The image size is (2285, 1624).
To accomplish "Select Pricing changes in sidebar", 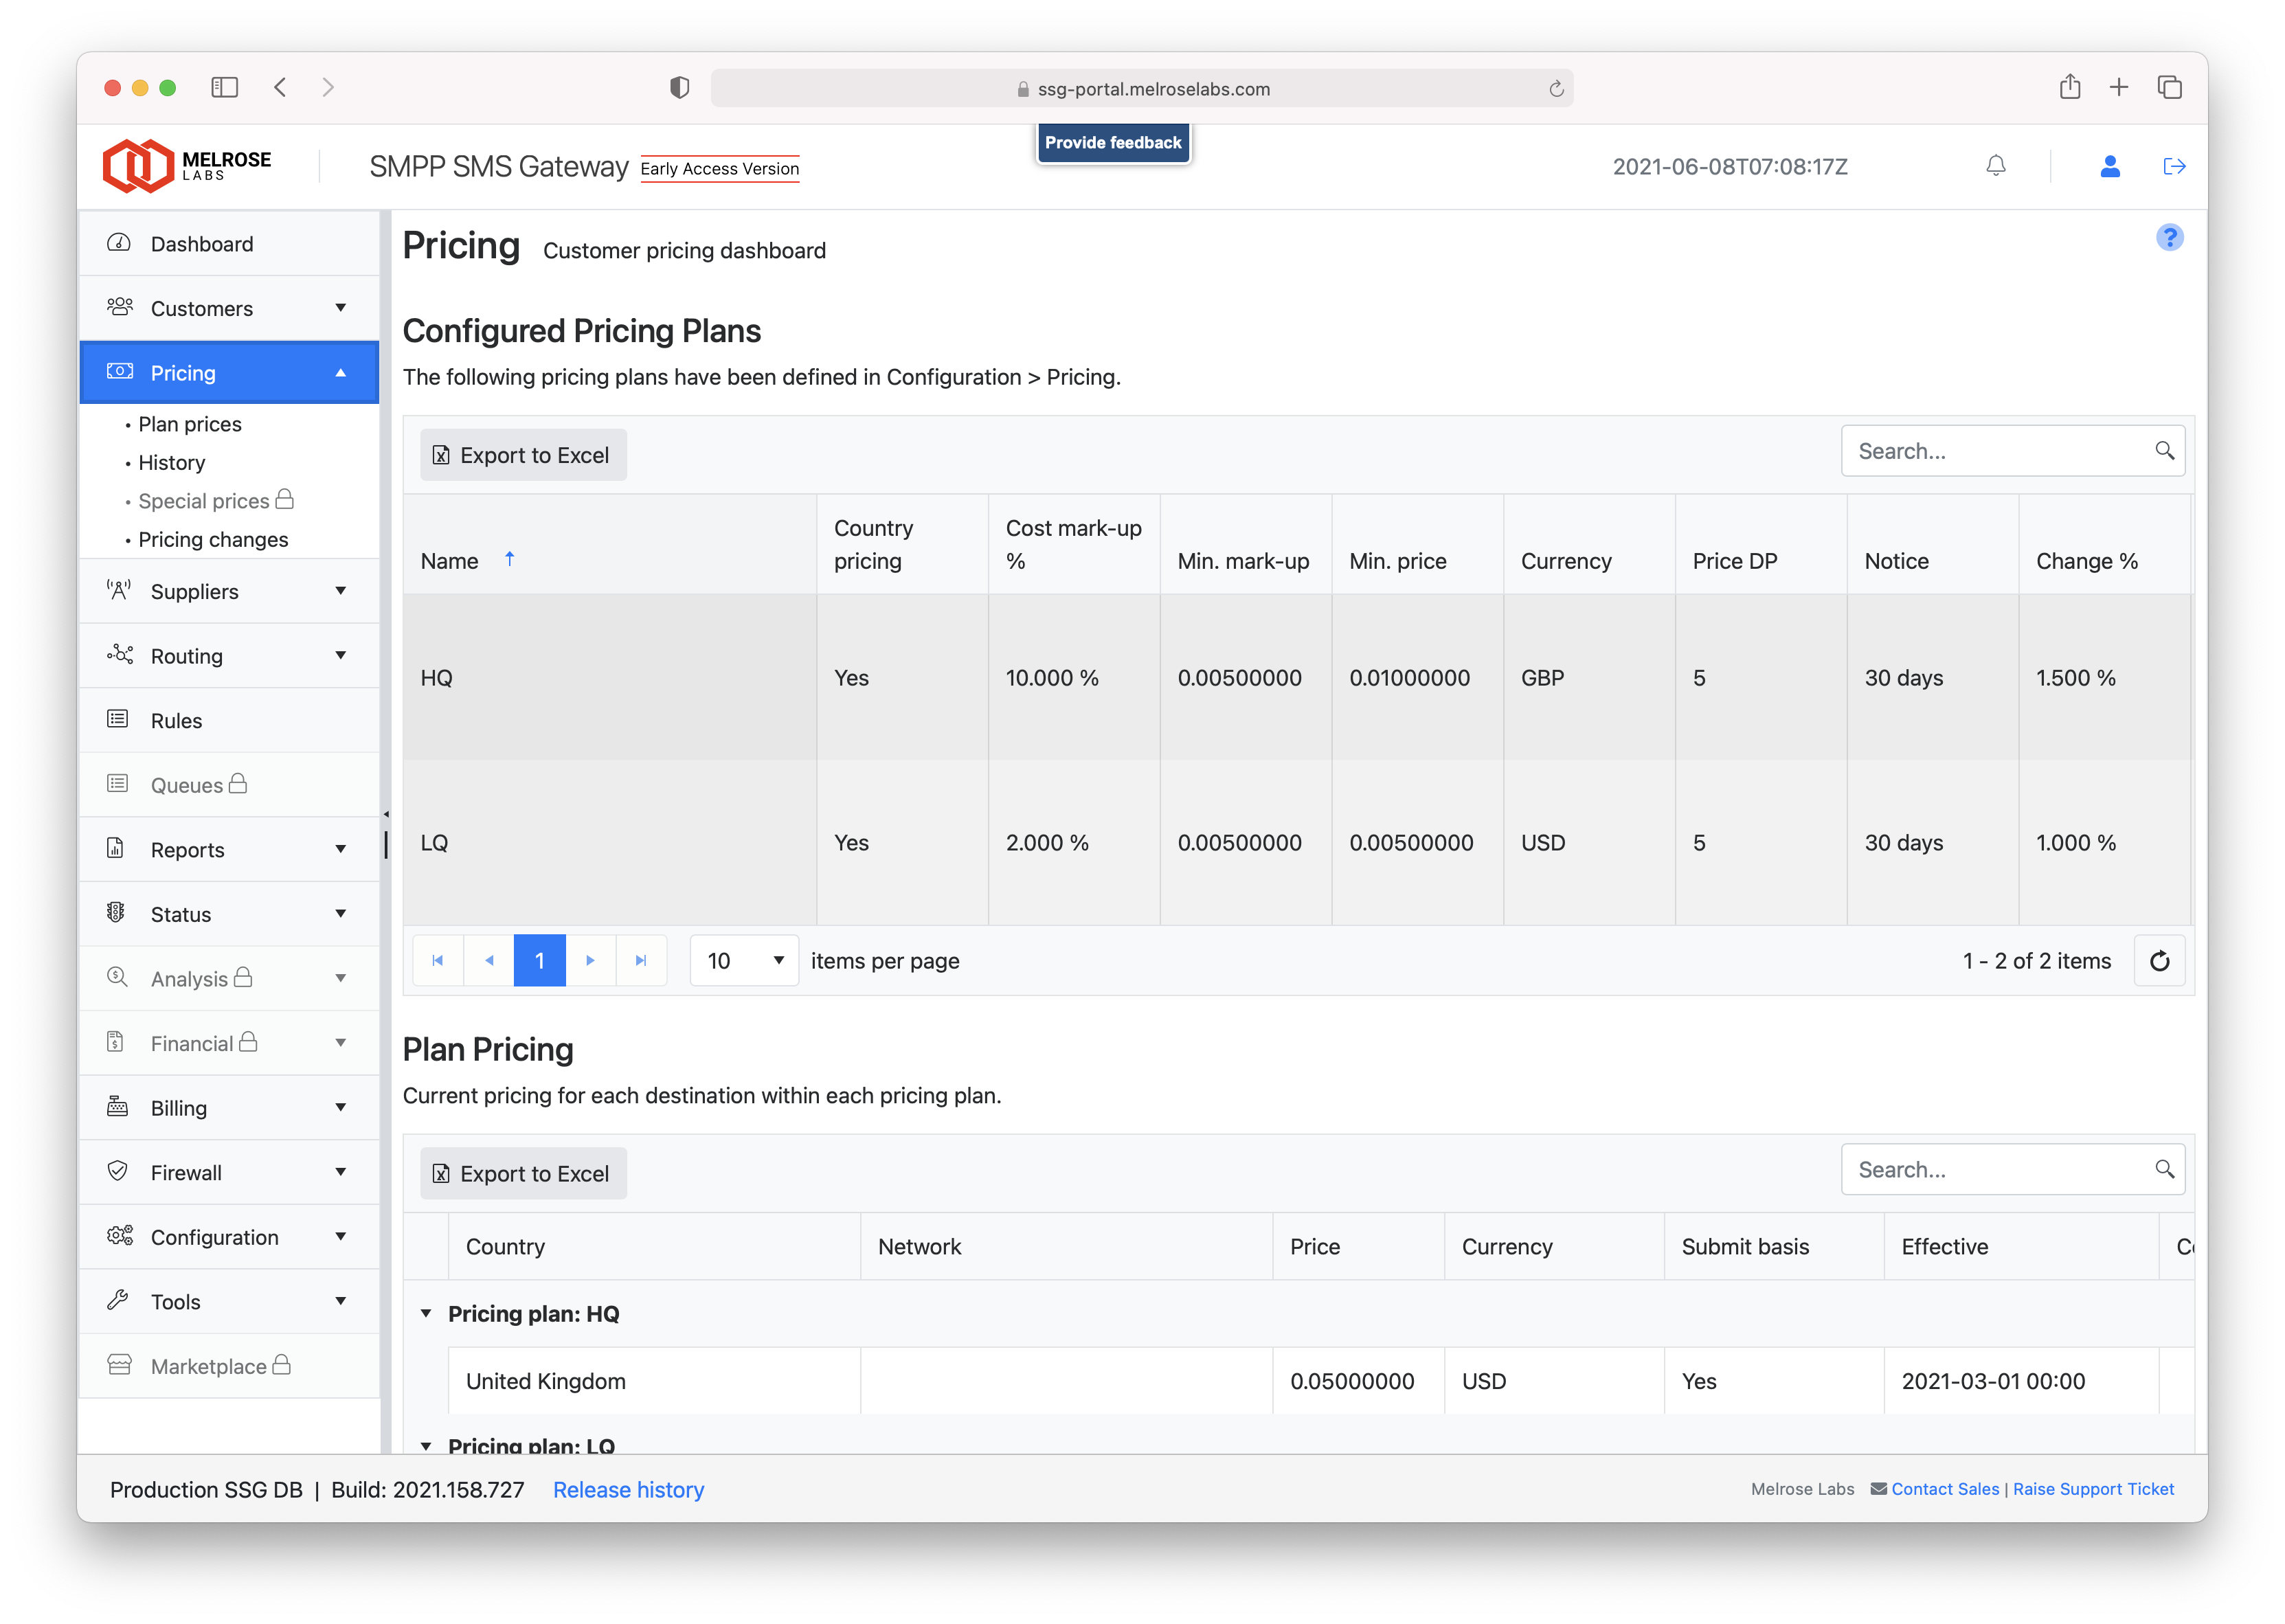I will coord(213,540).
